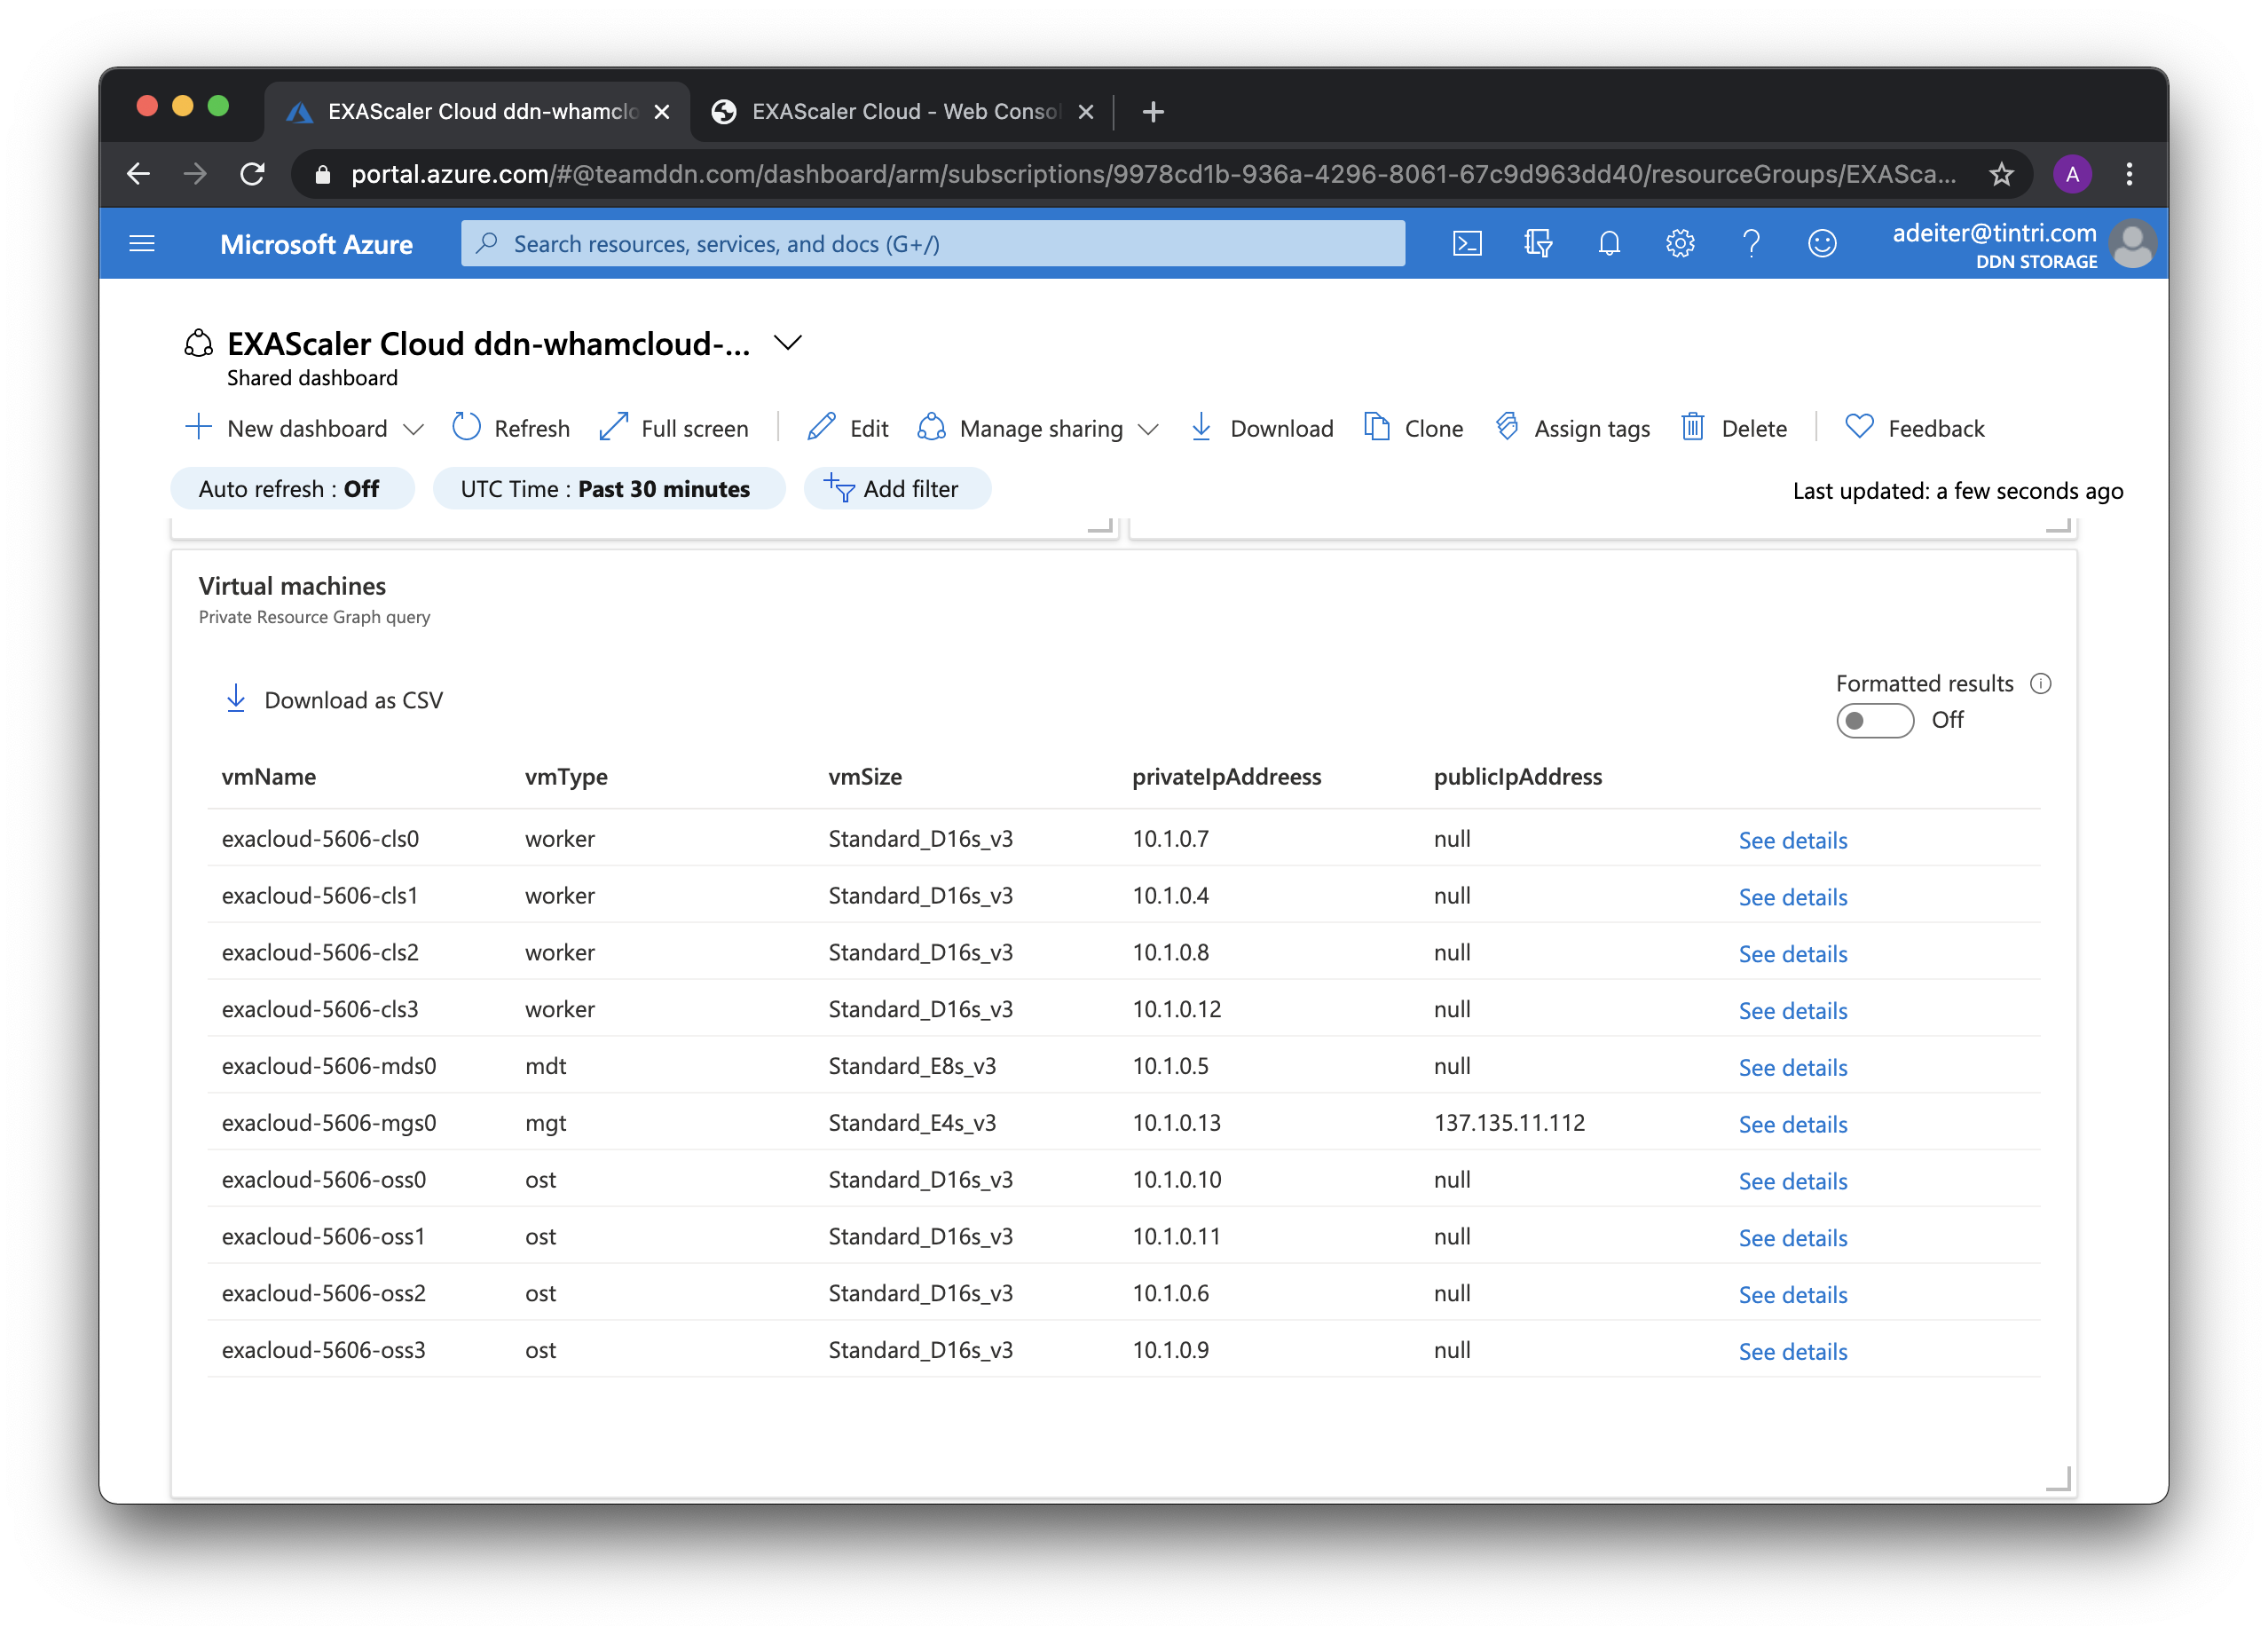Expand the dashboard name dropdown chevron
This screenshot has width=2268, height=1635.
(x=788, y=344)
